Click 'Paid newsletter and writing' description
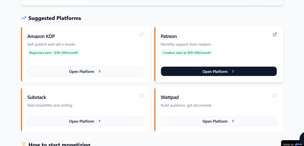The width and height of the screenshot is (304, 146). (x=50, y=105)
